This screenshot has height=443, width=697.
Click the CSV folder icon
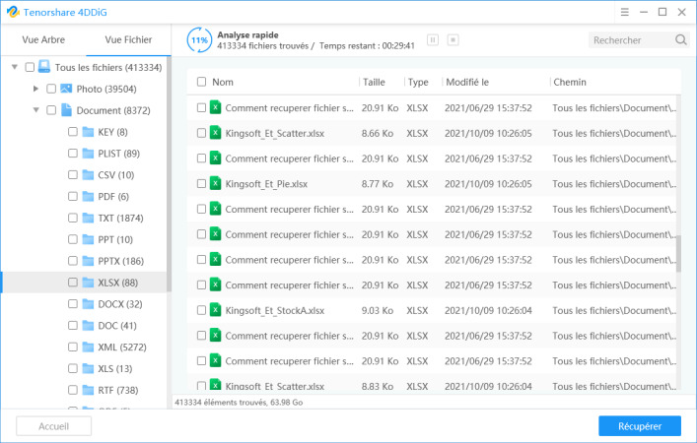click(x=88, y=175)
